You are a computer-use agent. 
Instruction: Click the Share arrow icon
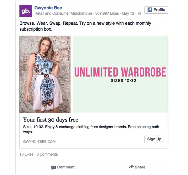[131, 167]
